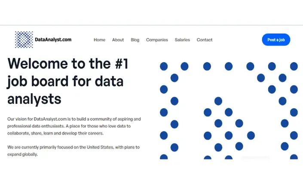
Task: Click the top-right dot of hero graphic
Action: (x=294, y=66)
